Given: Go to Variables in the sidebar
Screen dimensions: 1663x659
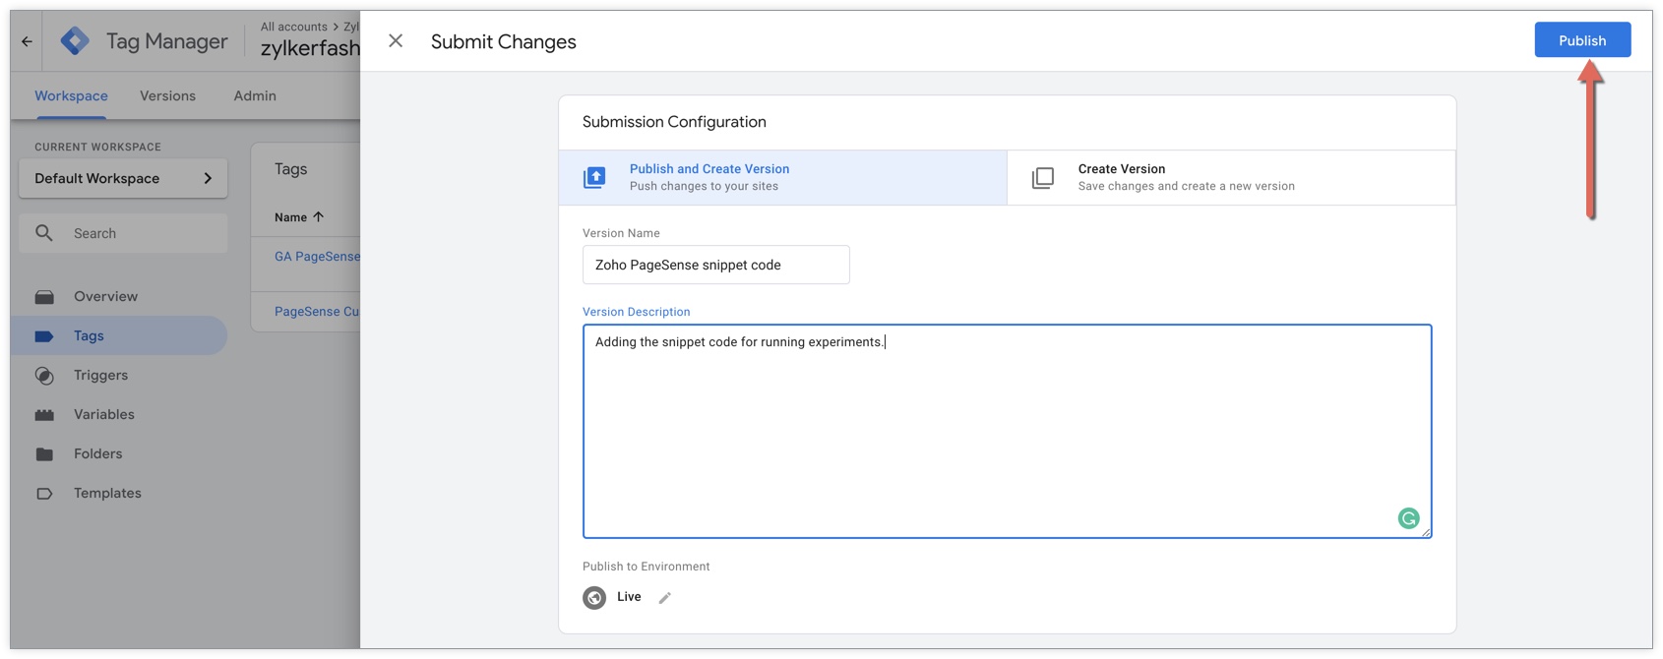Looking at the screenshot, I should pyautogui.click(x=103, y=414).
